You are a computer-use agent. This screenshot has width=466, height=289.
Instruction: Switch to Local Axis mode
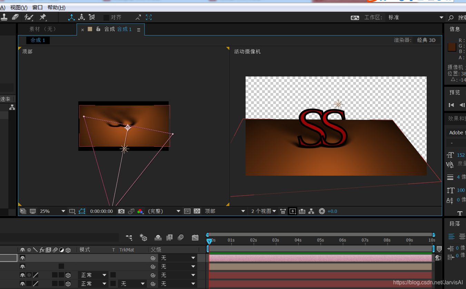[71, 17]
